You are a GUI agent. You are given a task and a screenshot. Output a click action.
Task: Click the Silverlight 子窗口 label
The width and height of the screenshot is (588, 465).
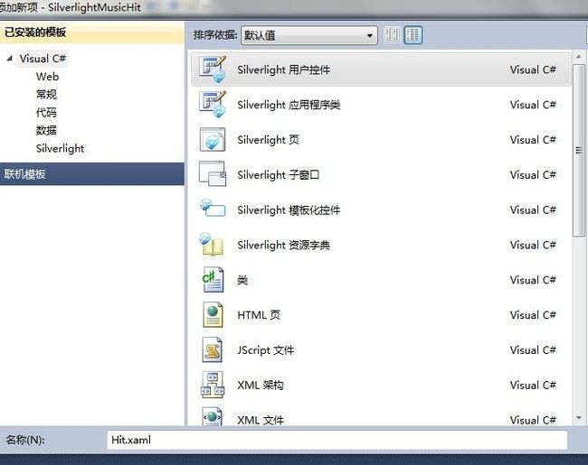tap(279, 175)
